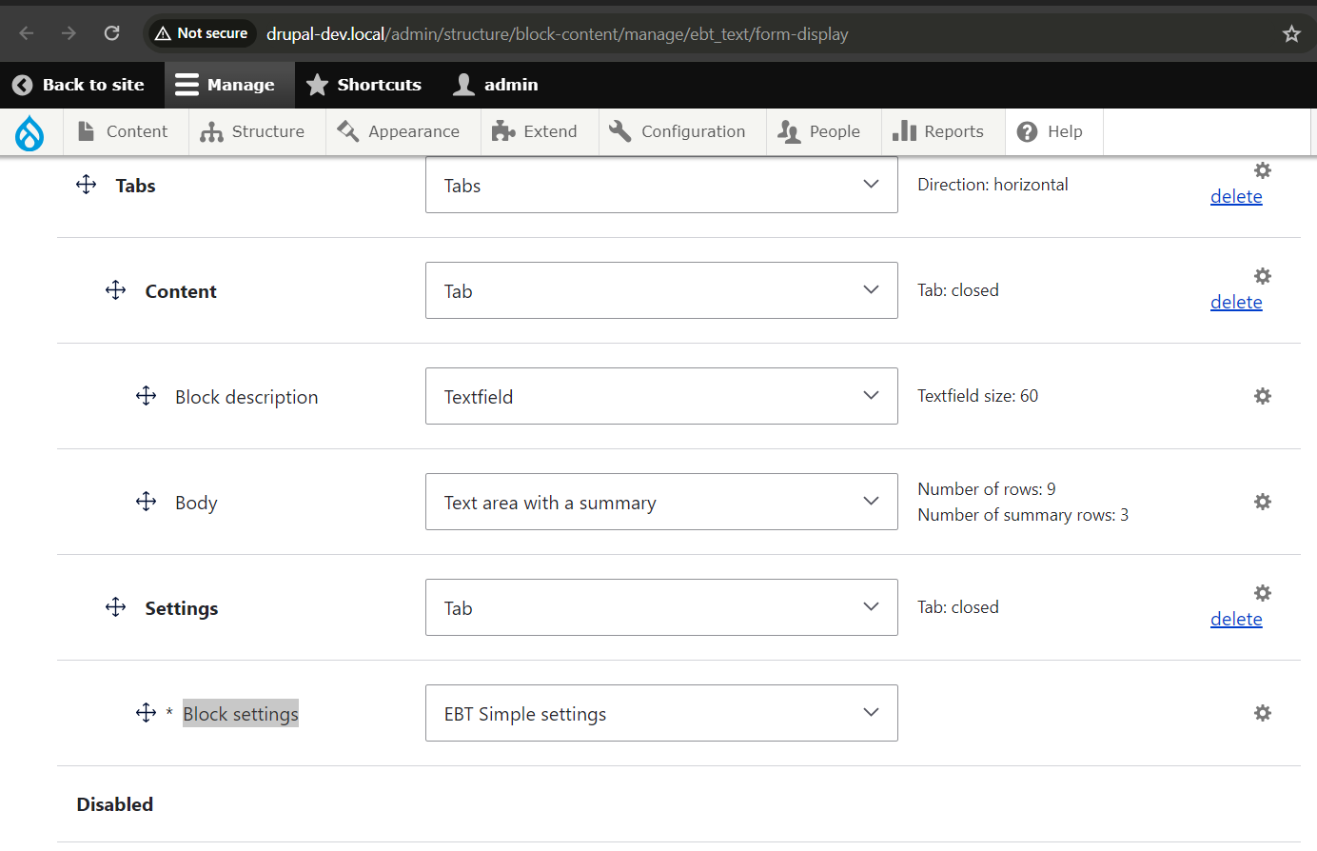This screenshot has height=851, width=1317.
Task: Click Back to site link
Action: 79,85
